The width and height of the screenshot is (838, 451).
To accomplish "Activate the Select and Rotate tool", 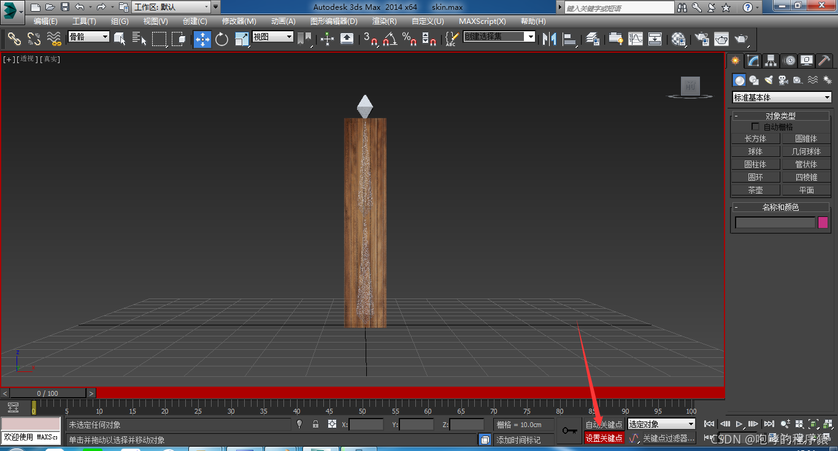I will pyautogui.click(x=222, y=39).
